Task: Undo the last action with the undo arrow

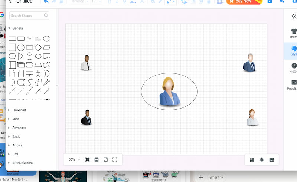Action: coord(46,2)
